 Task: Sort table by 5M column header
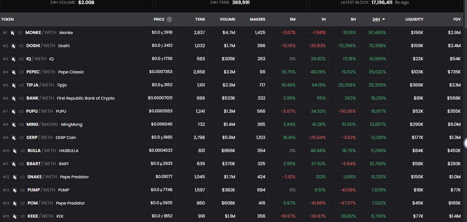point(293,19)
